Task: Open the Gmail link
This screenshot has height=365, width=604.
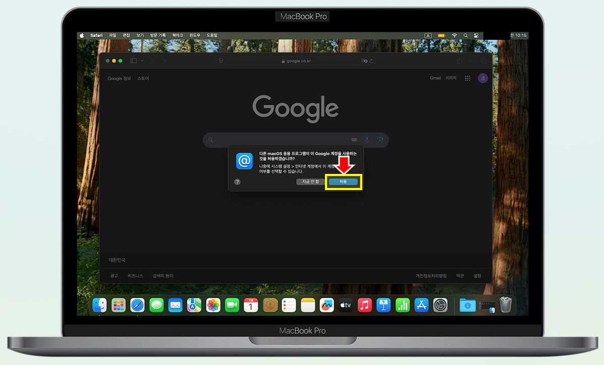Action: [x=435, y=78]
